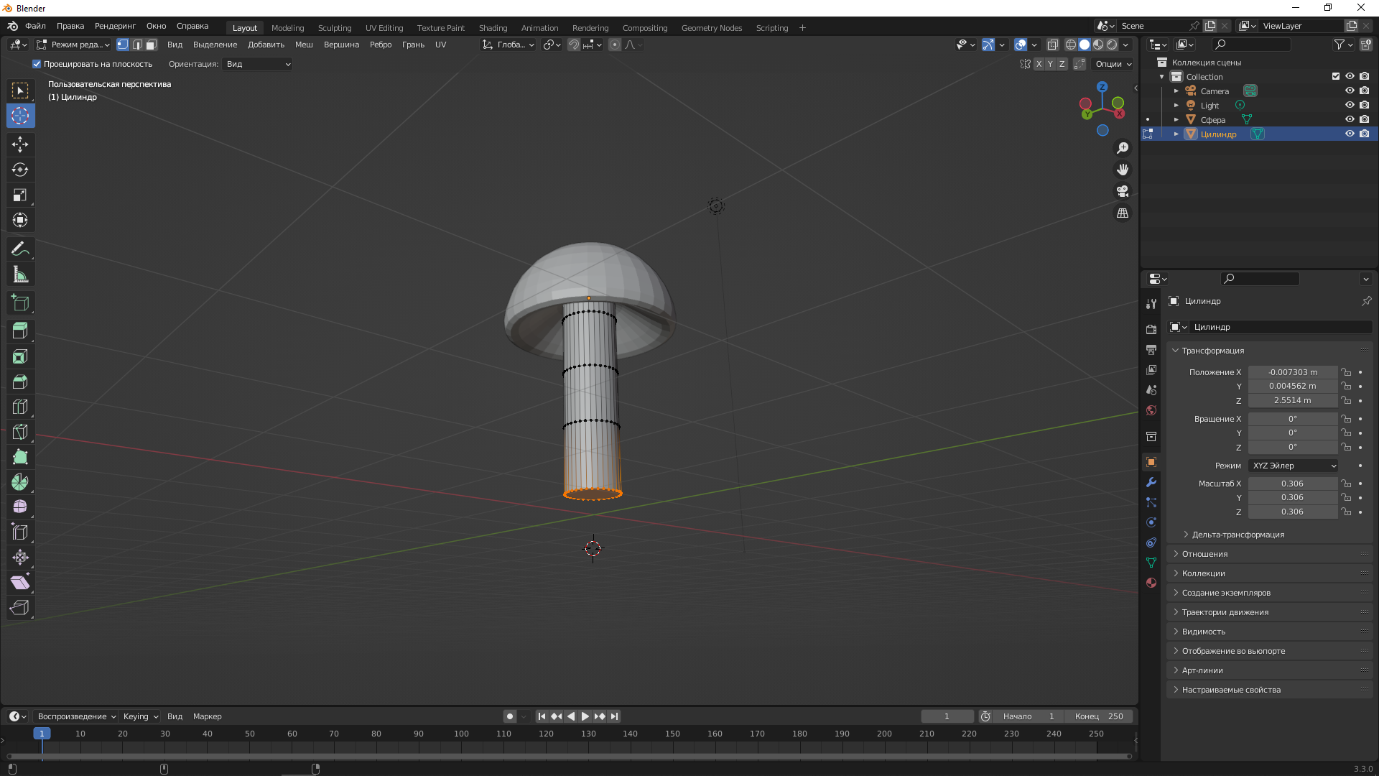Select the Measure tool
This screenshot has height=776, width=1379.
coord(20,274)
